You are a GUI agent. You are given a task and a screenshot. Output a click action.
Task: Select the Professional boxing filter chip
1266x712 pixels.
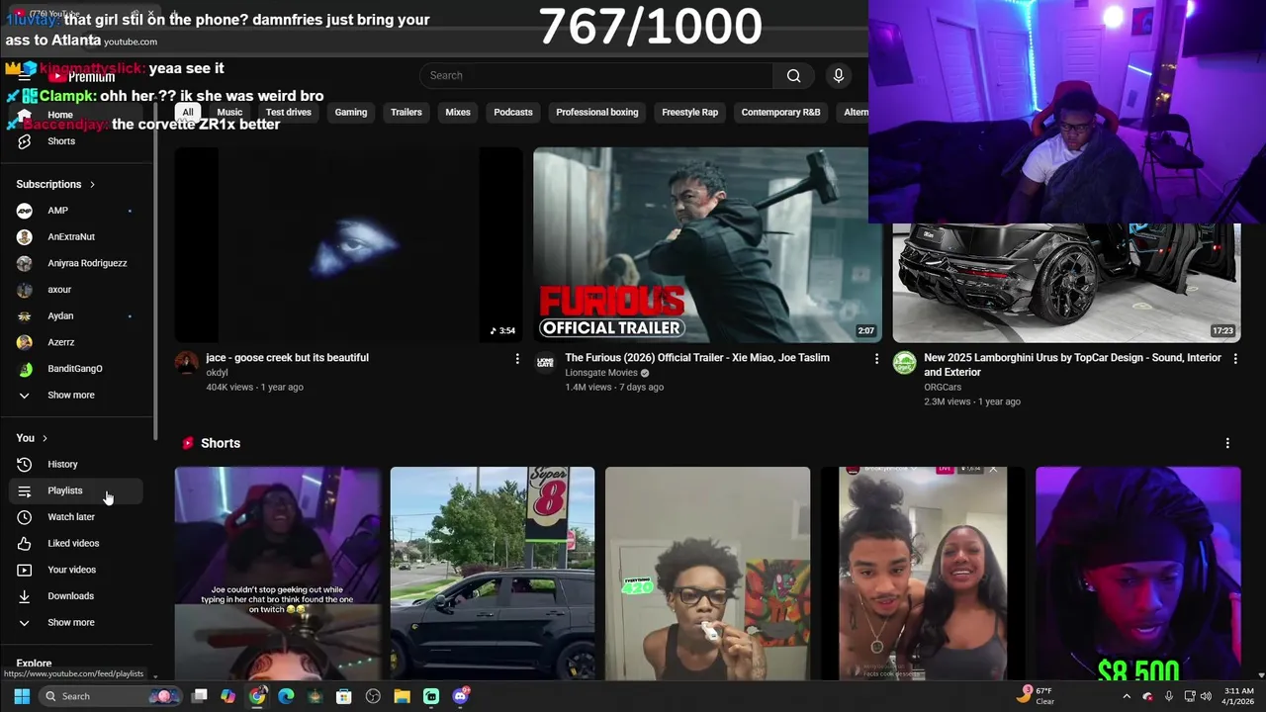coord(597,113)
